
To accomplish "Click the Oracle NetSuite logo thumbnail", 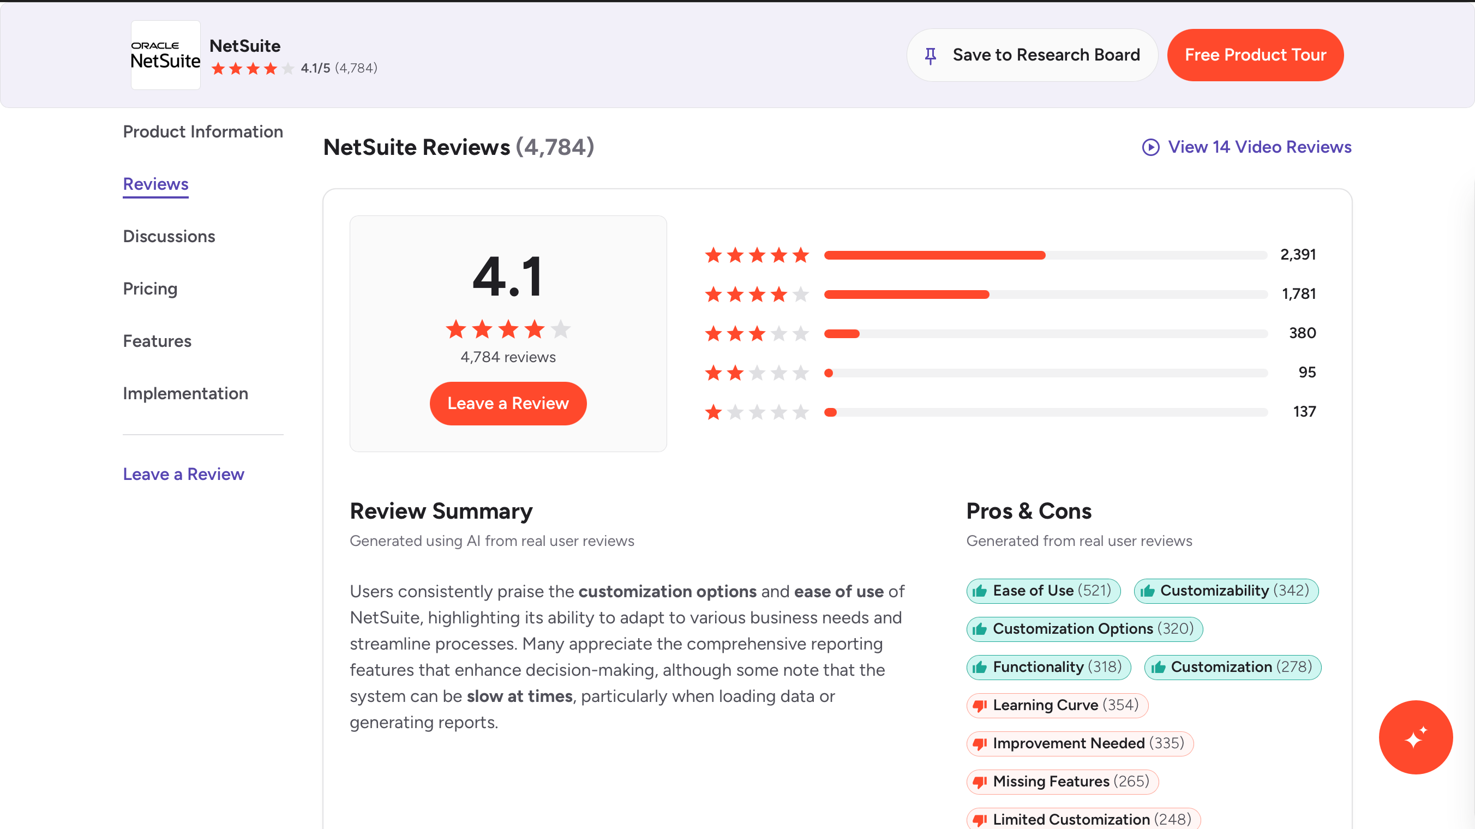I will [165, 55].
